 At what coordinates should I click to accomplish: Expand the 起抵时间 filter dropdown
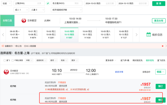(x=41, y=60)
